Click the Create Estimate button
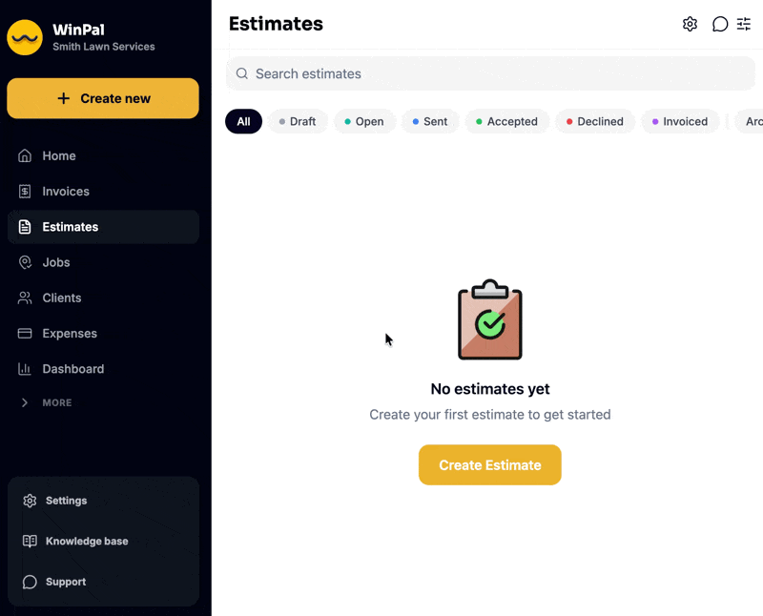Screen dimensions: 763x616 (490, 464)
